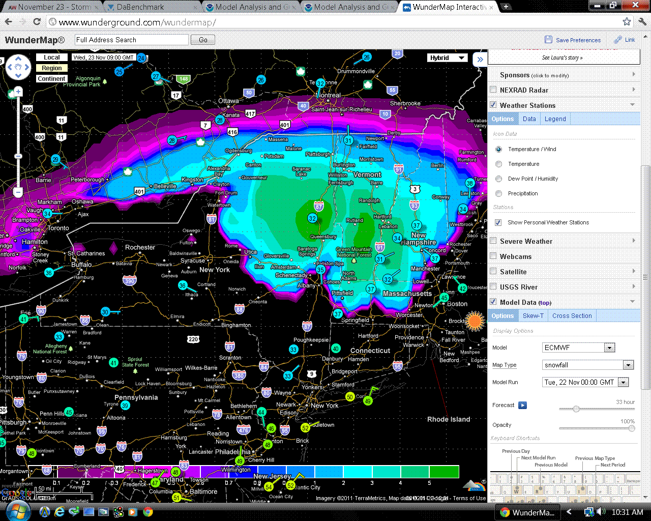
Task: Uncheck the Weather Stations layer
Action: [493, 105]
